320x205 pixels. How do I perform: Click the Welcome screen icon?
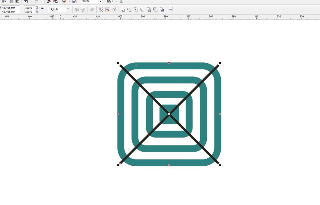pyautogui.click(x=75, y=1)
